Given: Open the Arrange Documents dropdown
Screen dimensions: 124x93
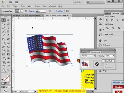Looking at the screenshot, I should (17, 2).
